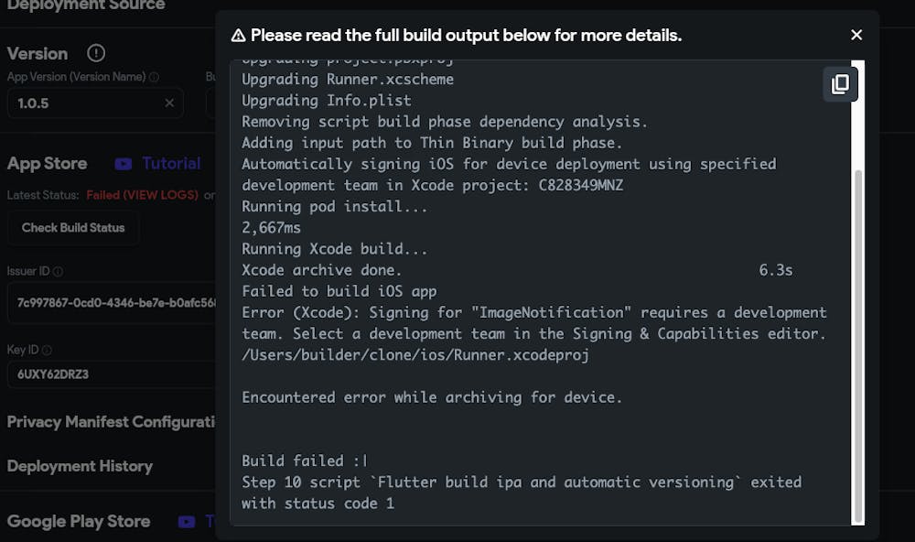Click the build output vertical scrollbar
The height and width of the screenshot is (542, 915).
858,346
